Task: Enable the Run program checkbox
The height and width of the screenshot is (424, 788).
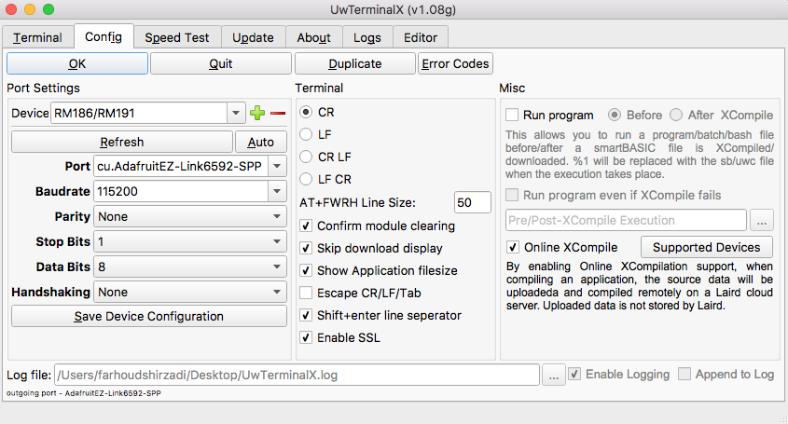Action: [512, 116]
